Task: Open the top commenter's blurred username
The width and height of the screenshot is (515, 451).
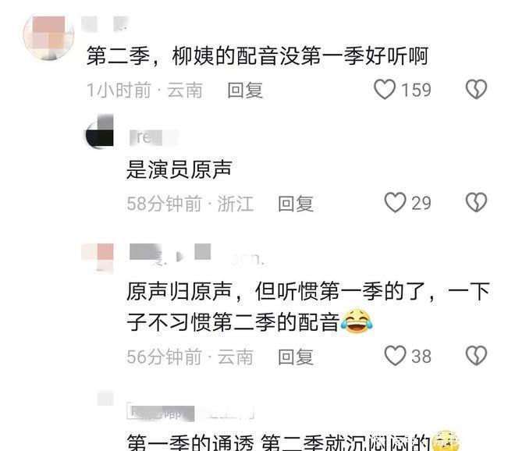Action: (105, 24)
